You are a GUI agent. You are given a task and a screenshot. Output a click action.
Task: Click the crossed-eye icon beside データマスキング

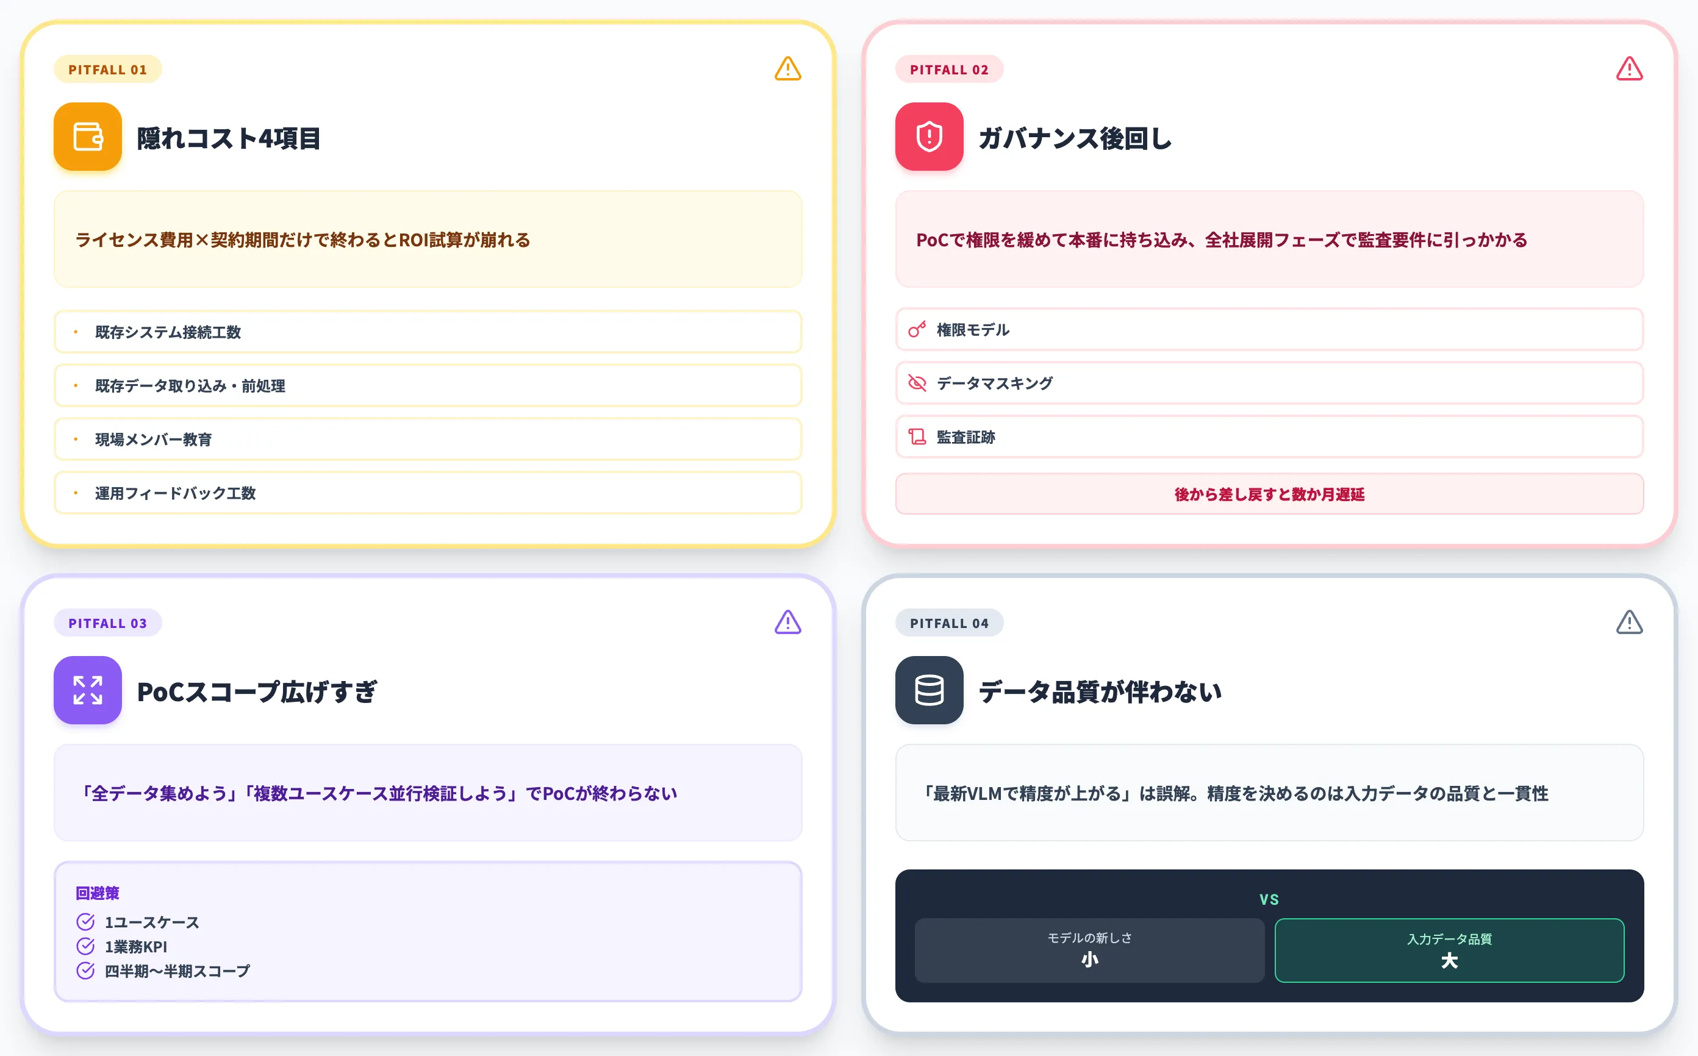(917, 383)
